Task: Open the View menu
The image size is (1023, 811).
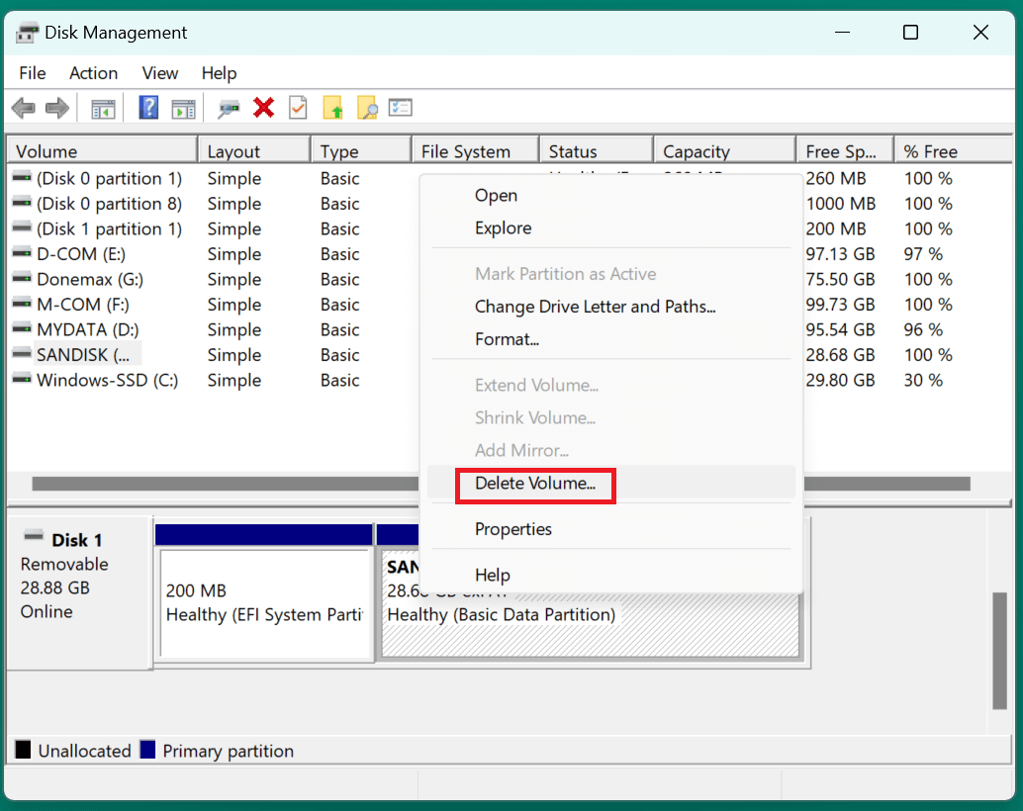Action: [x=160, y=73]
